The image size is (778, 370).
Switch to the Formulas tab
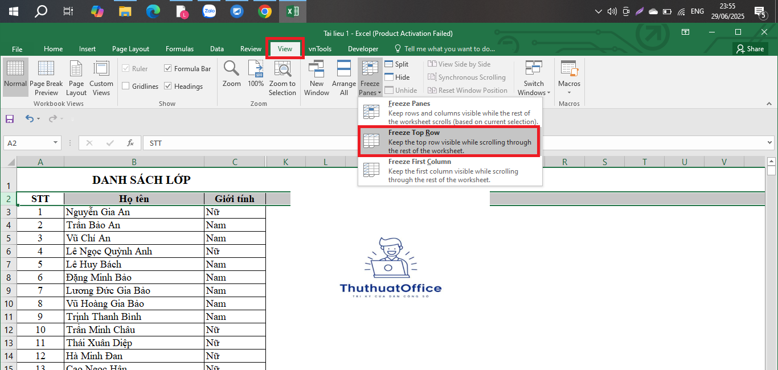coord(179,49)
